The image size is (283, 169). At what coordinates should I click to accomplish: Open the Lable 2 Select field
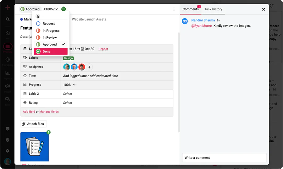[x=117, y=94]
